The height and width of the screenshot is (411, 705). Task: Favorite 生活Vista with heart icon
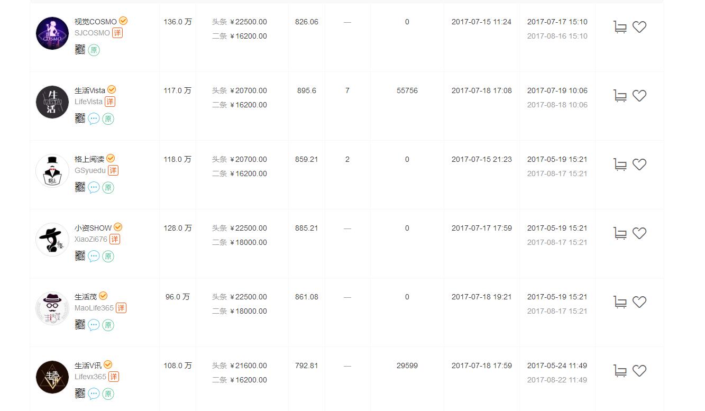pyautogui.click(x=639, y=96)
